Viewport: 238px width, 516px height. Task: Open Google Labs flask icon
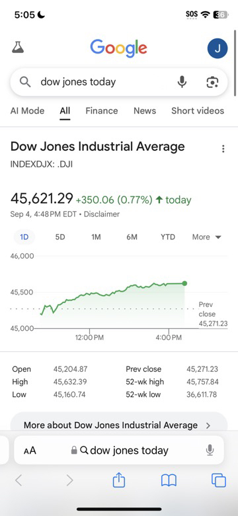tap(18, 48)
